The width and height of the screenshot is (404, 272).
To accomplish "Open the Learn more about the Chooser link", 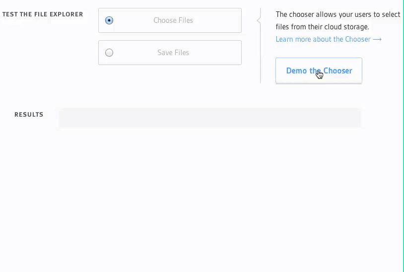I will tap(329, 39).
